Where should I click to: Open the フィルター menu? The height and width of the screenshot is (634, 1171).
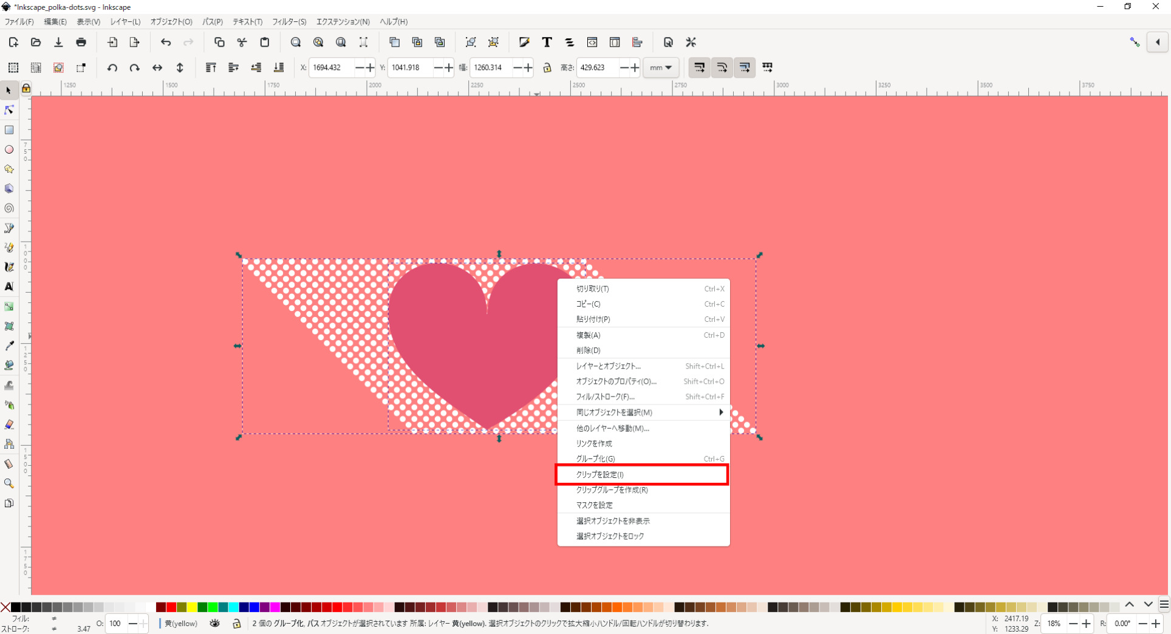point(288,21)
